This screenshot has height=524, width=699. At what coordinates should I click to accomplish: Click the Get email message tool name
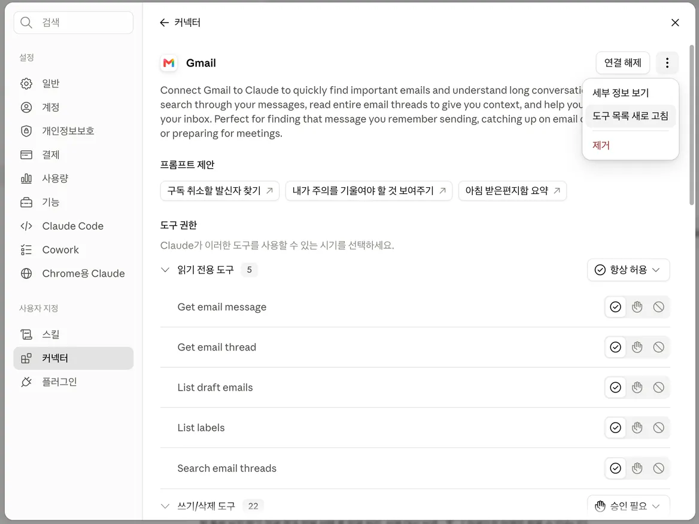click(221, 307)
